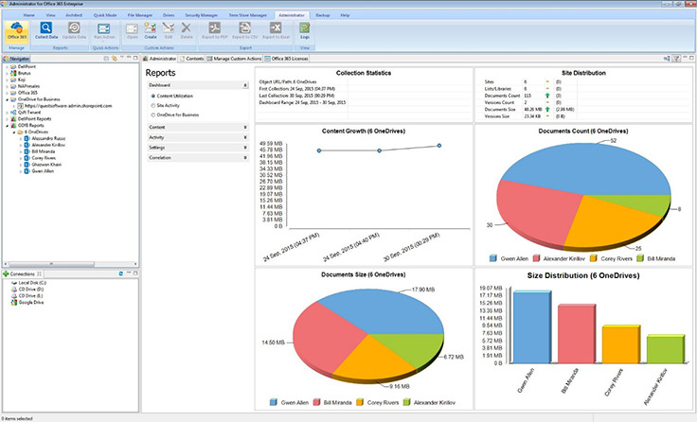Screen dimensions: 697x422
Task: Collapse the 6 OneDrives folder node
Action: pos(14,132)
